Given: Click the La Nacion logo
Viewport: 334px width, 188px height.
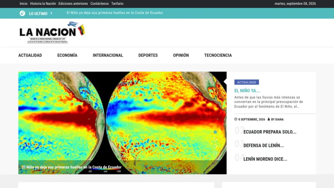Looking at the screenshot, I should tap(52, 32).
